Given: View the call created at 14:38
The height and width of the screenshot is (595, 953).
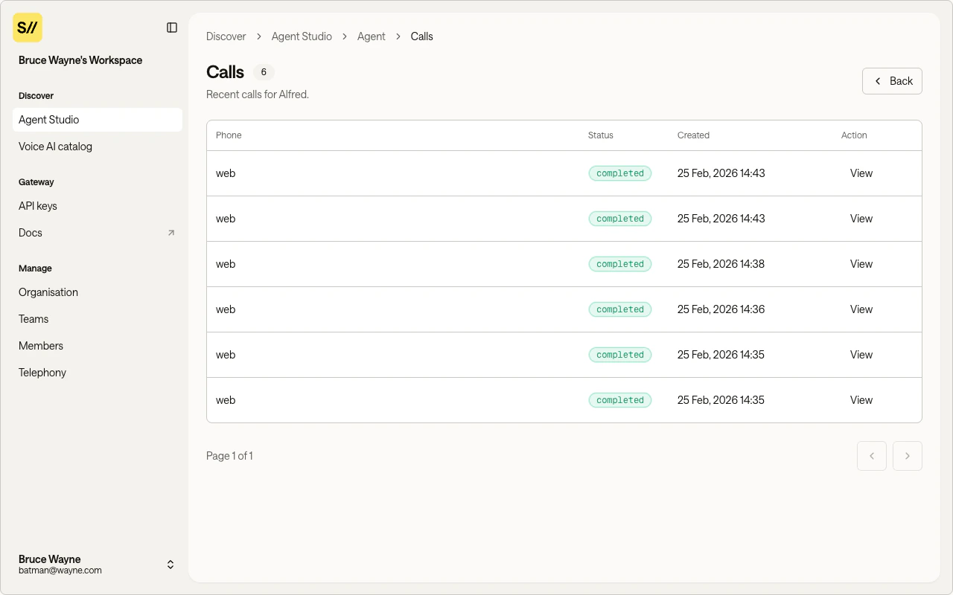Looking at the screenshot, I should (861, 264).
